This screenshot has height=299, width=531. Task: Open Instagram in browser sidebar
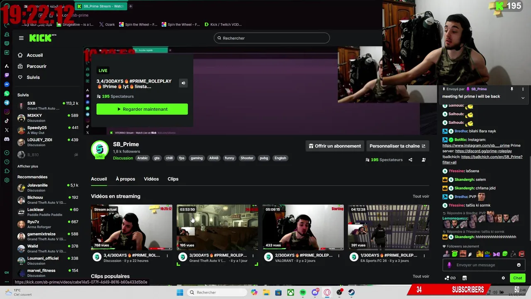pos(7,112)
